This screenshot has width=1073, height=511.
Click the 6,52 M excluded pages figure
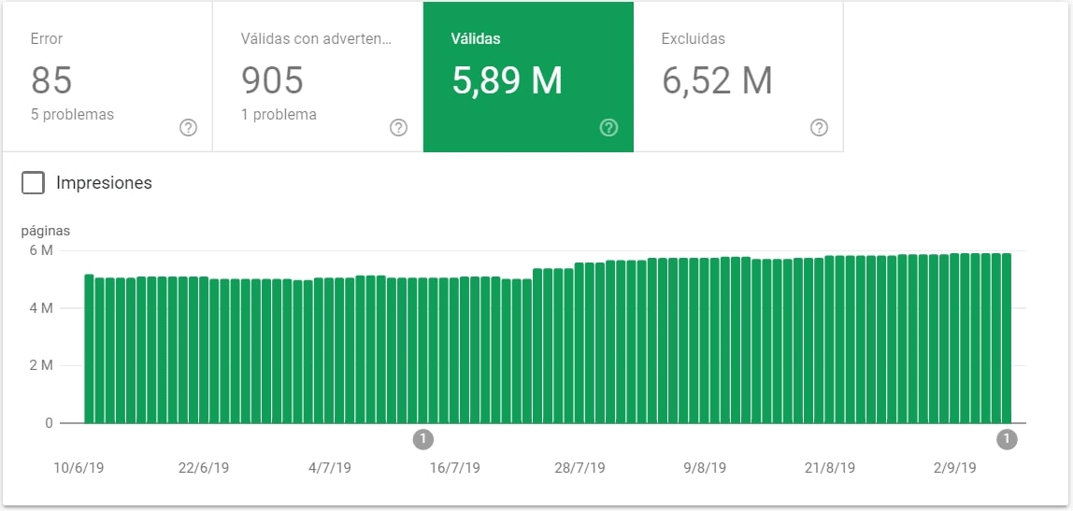(717, 81)
